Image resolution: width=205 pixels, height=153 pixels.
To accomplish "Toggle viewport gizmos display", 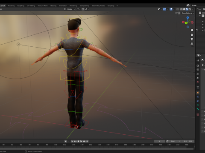I will 164,9.
